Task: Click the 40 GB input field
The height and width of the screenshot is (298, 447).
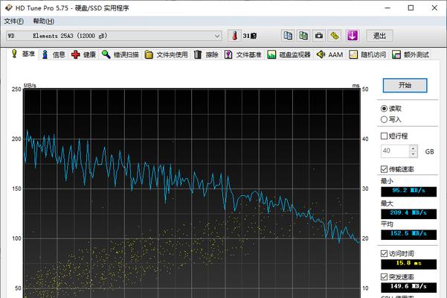Action: pos(395,151)
